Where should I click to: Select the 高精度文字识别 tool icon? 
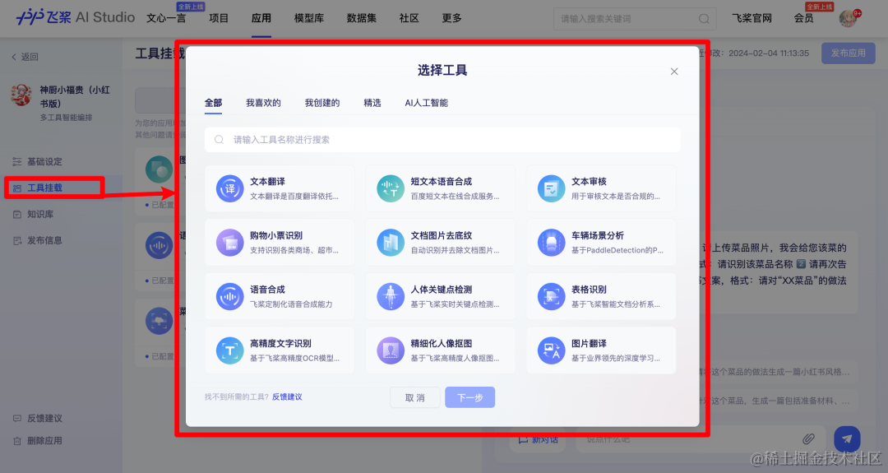230,350
